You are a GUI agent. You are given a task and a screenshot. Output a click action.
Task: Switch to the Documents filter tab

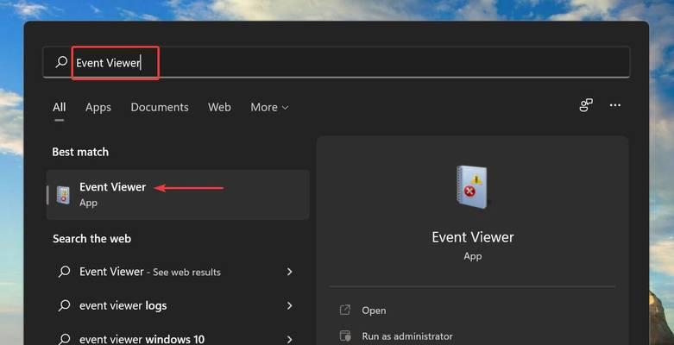[x=160, y=107]
